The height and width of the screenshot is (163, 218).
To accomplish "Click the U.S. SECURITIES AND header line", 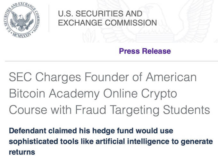I will click(100, 14).
